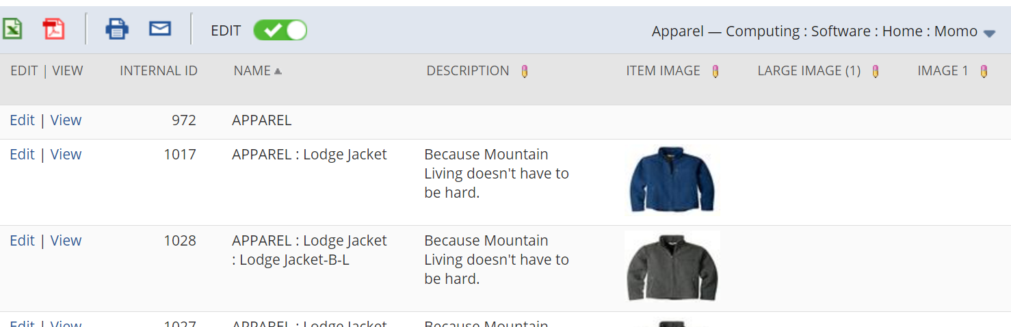Export results as PDF
This screenshot has width=1011, height=327.
coord(53,29)
